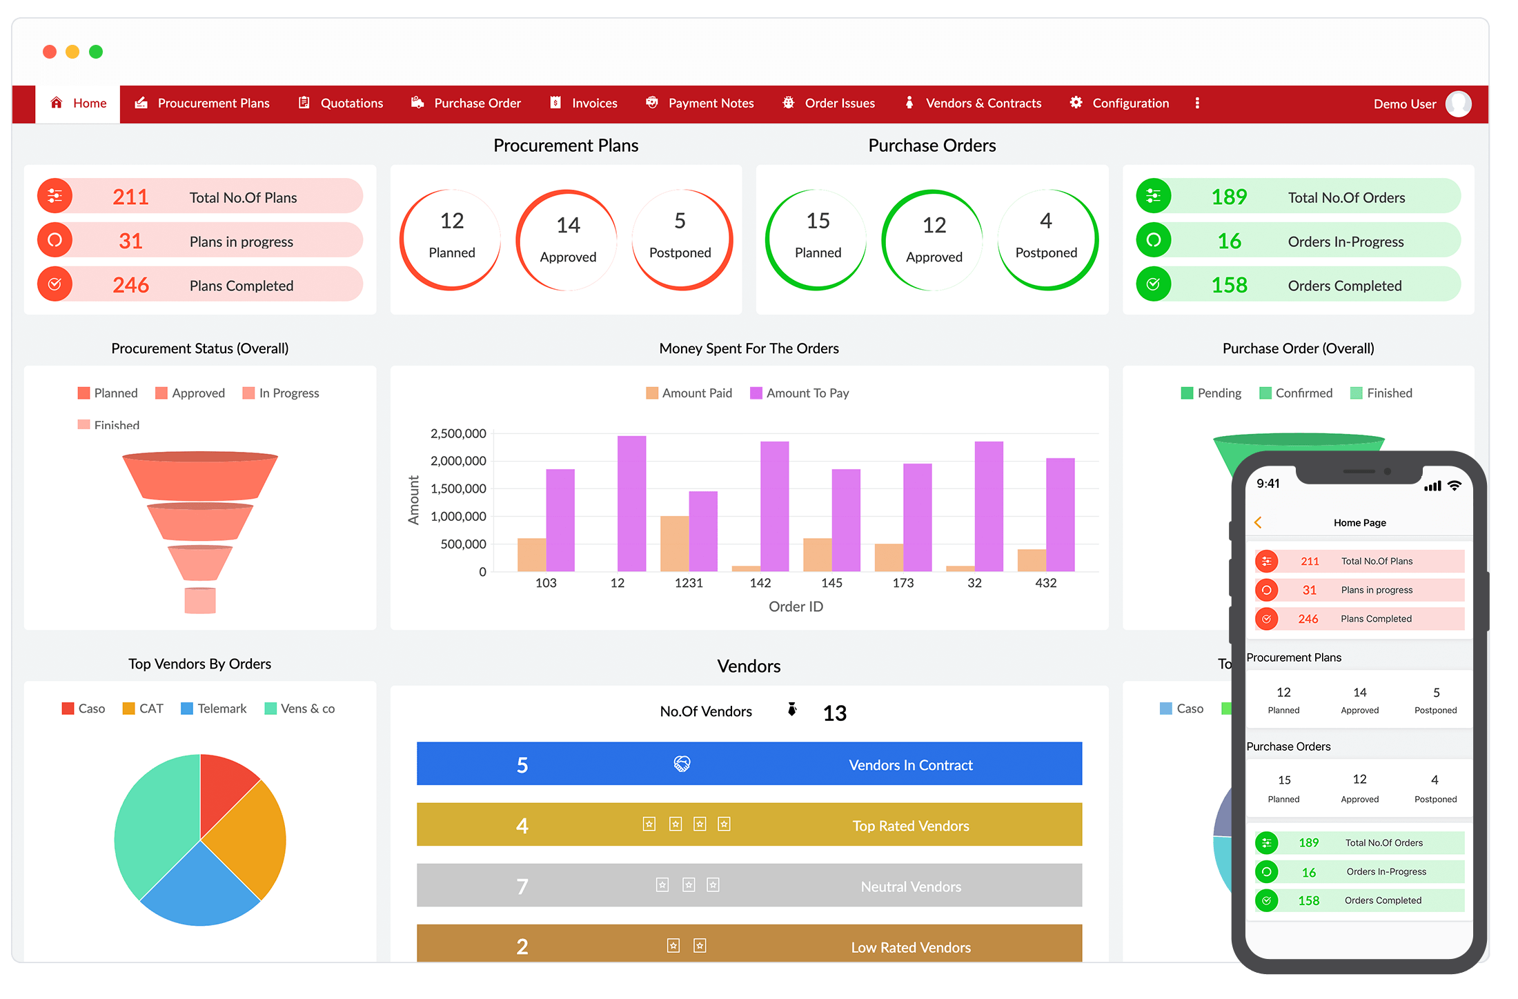This screenshot has width=1518, height=999.
Task: Click the Demo User profile icon
Action: (x=1467, y=103)
